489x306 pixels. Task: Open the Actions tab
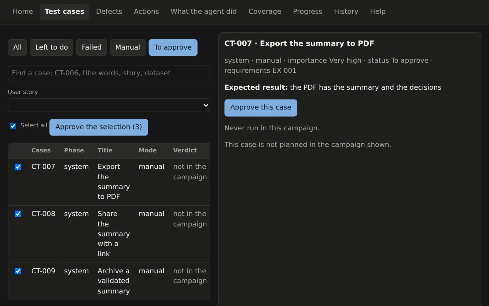(x=146, y=12)
